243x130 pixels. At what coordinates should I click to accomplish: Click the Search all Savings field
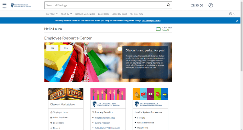pos(105,5)
